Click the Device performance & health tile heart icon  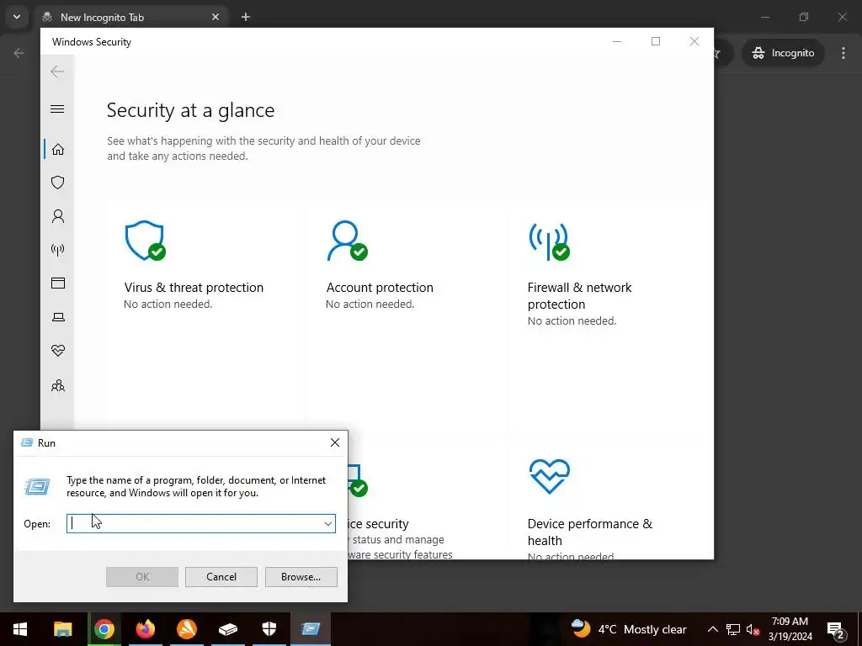point(549,476)
